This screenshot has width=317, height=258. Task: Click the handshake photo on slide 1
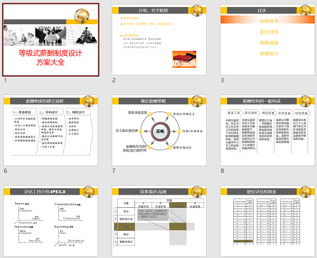[51, 35]
